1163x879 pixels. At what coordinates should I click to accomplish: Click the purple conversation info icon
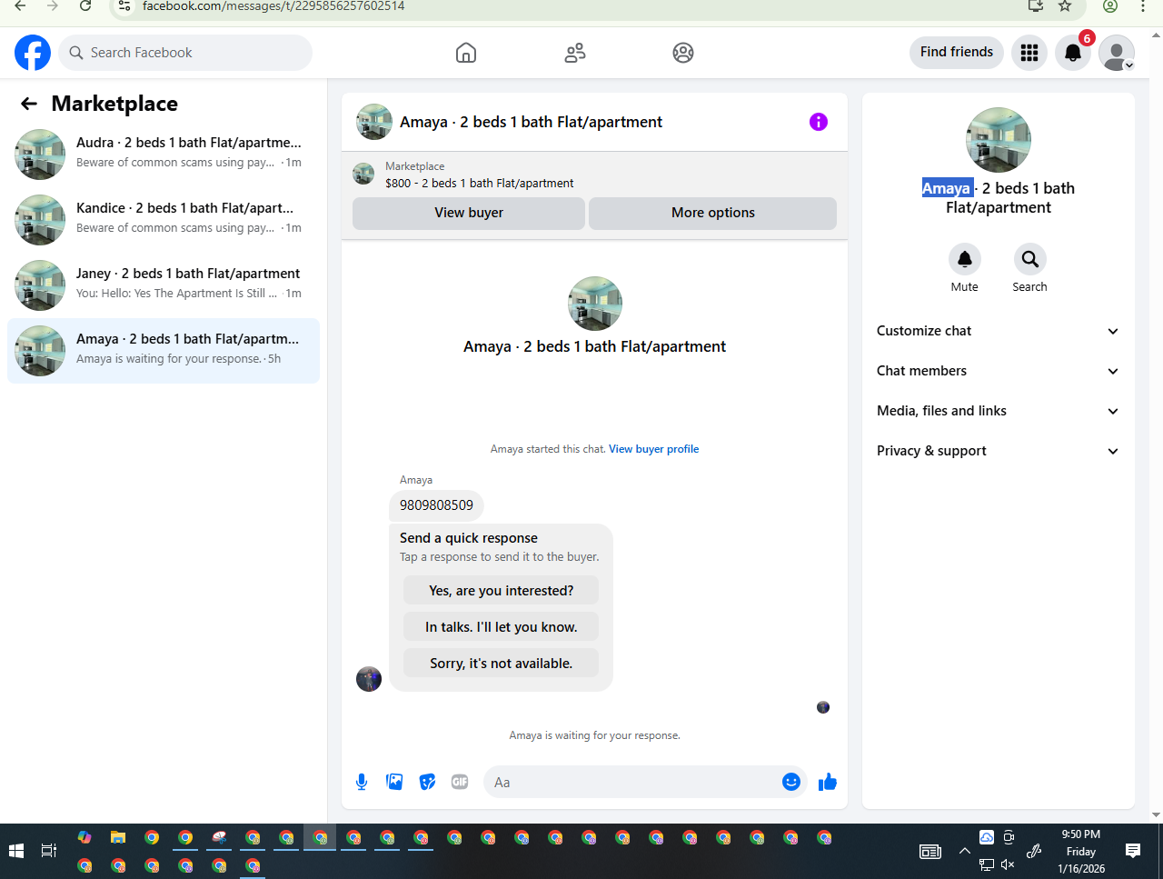click(x=819, y=122)
